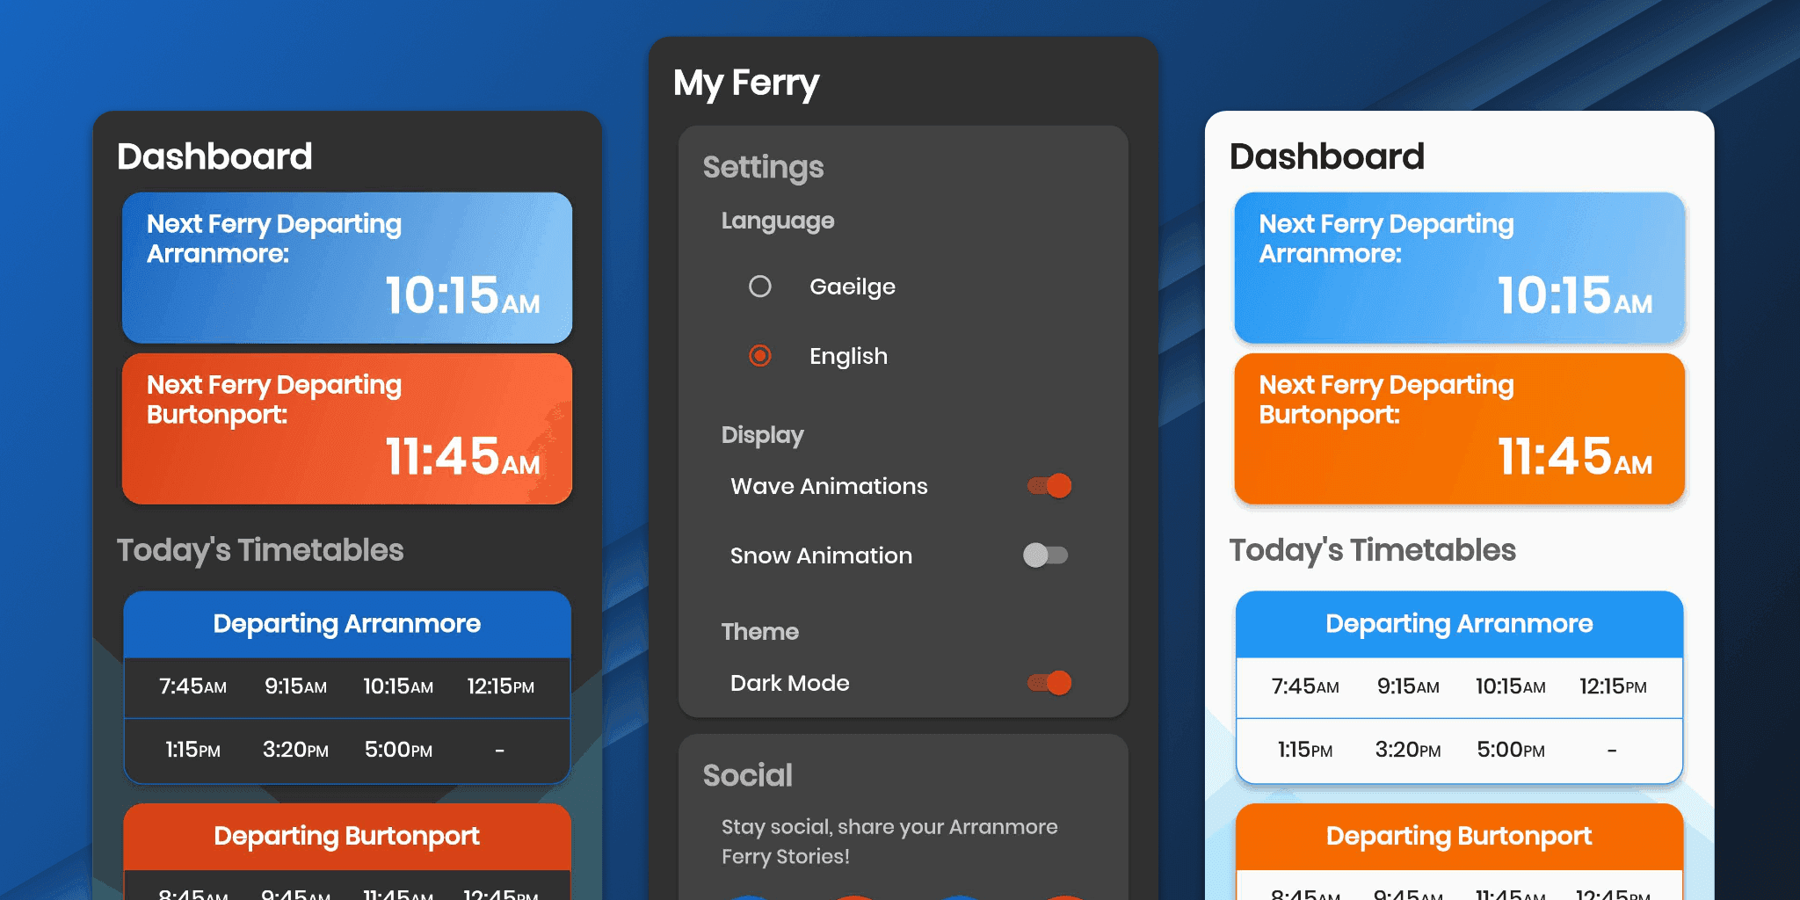Viewport: 1800px width, 900px height.
Task: Disable the Wave Animations toggle
Action: point(1049,485)
